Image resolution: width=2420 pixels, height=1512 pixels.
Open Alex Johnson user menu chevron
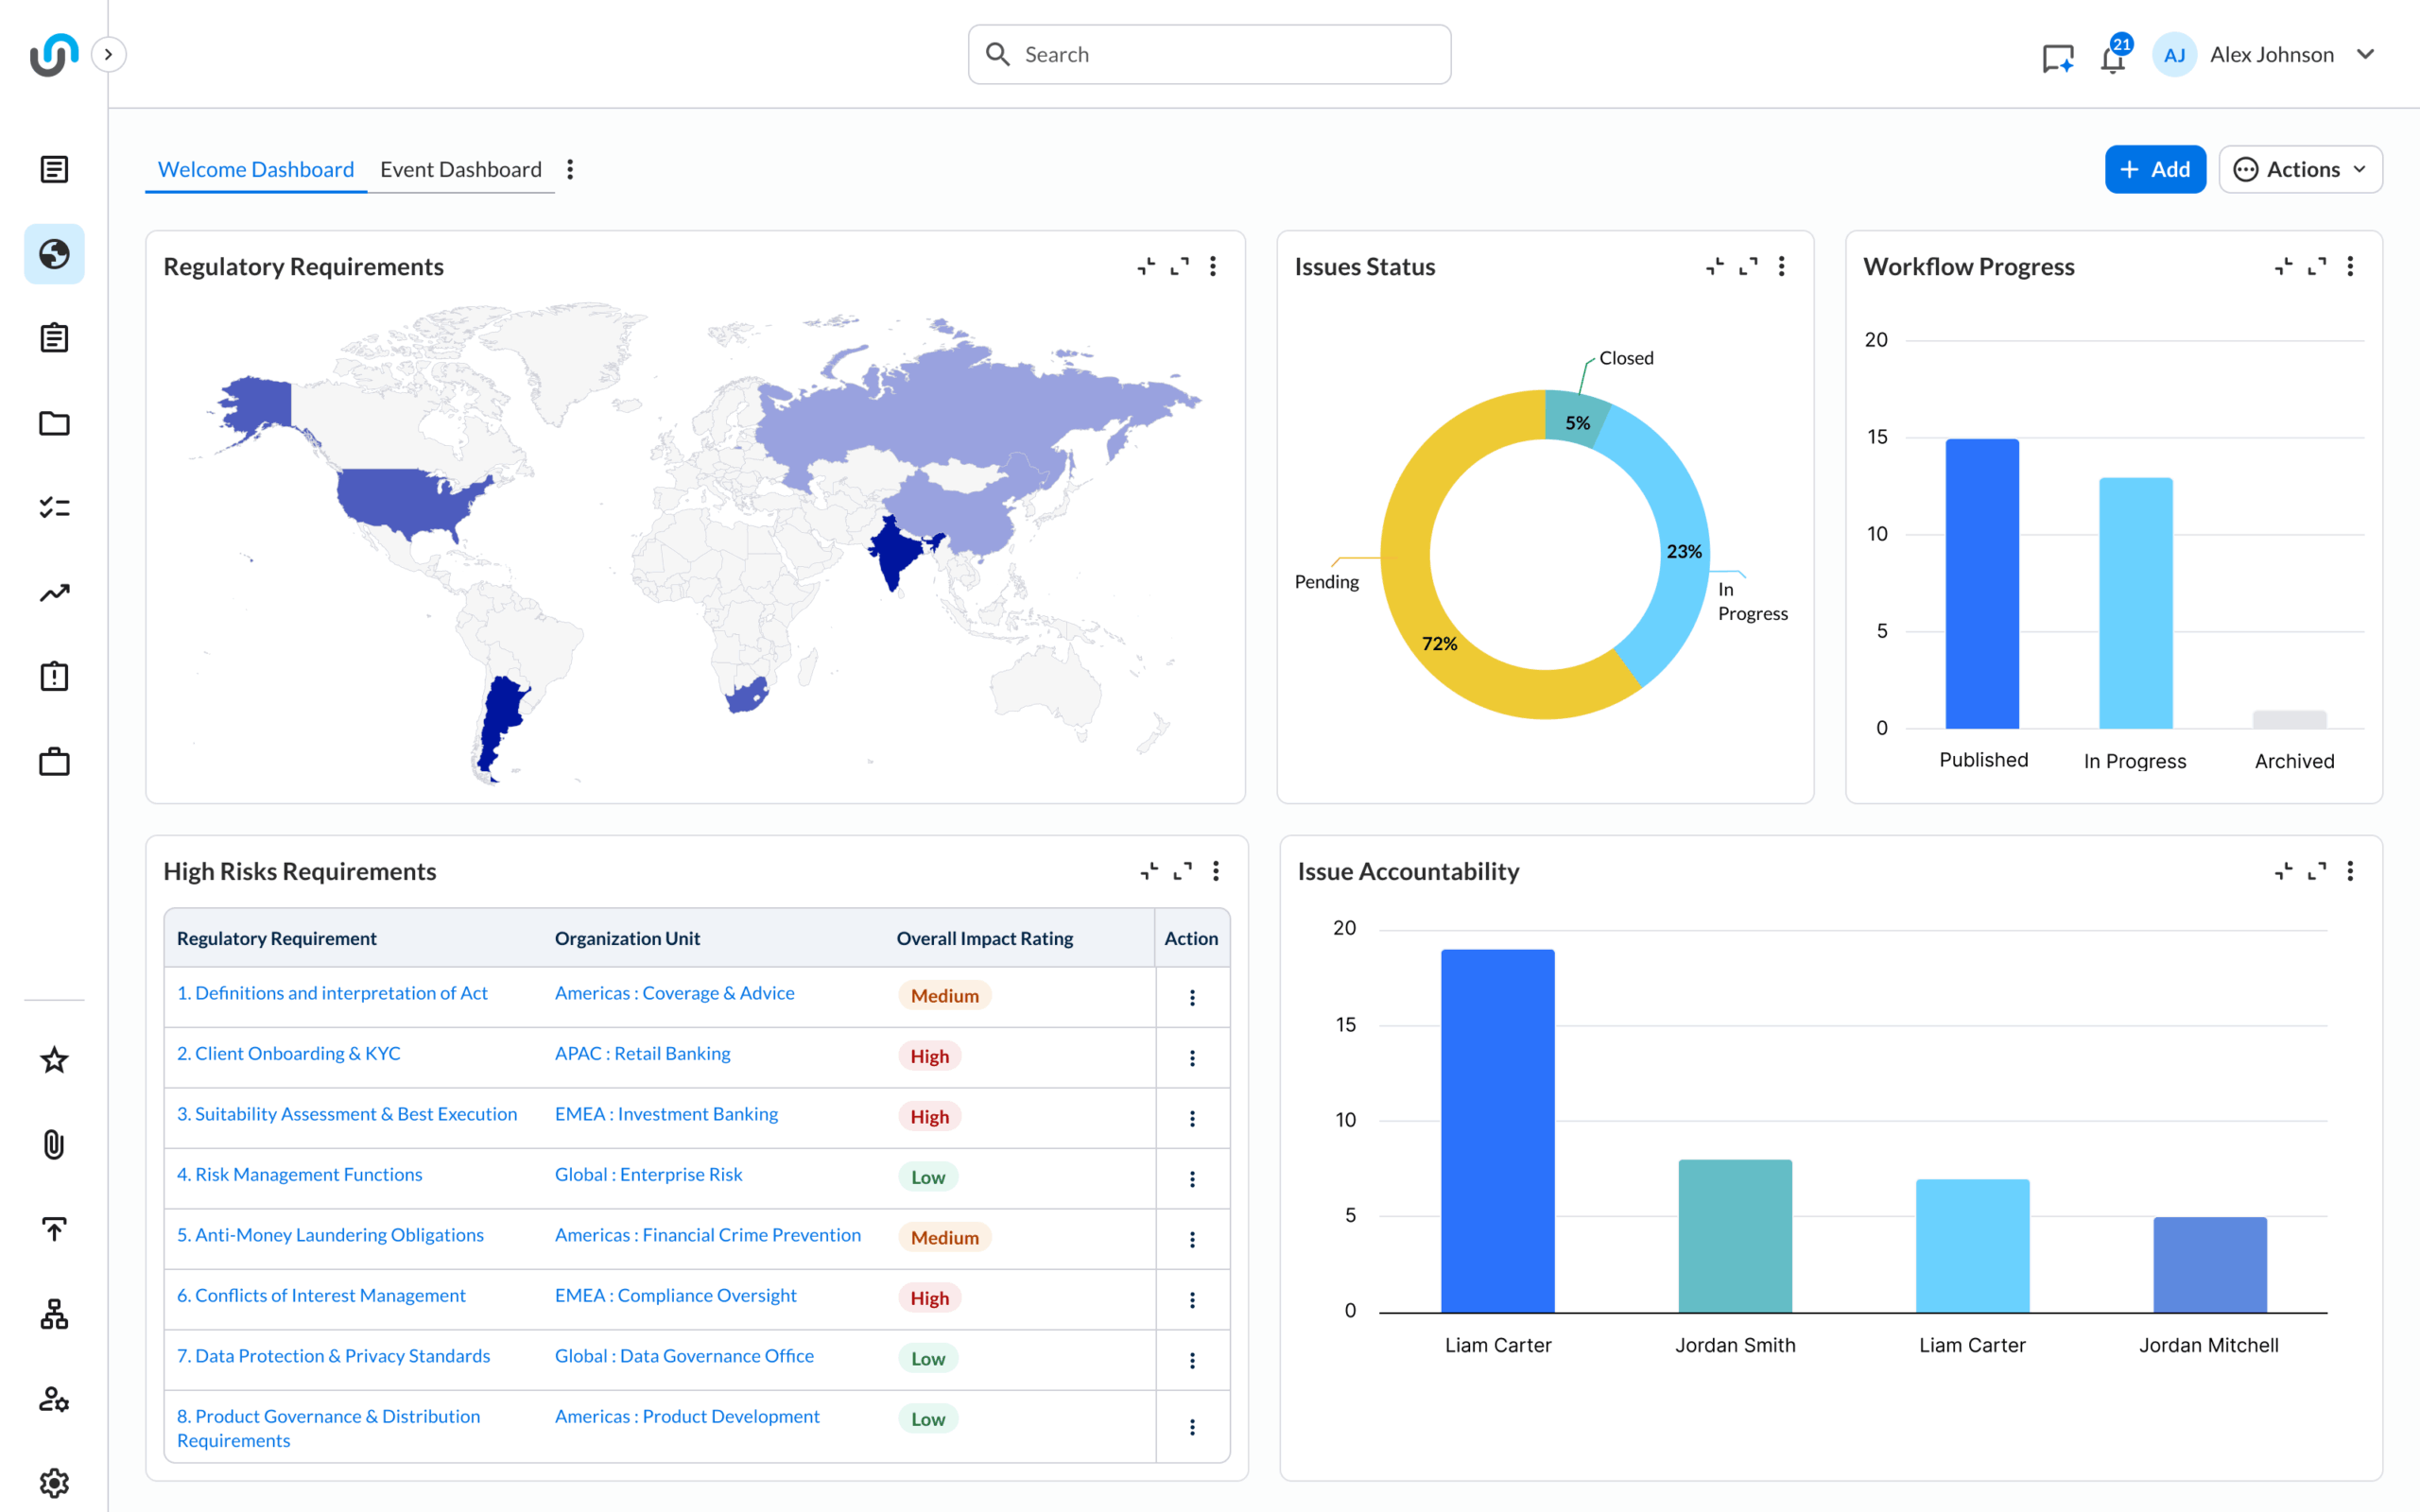point(2365,55)
